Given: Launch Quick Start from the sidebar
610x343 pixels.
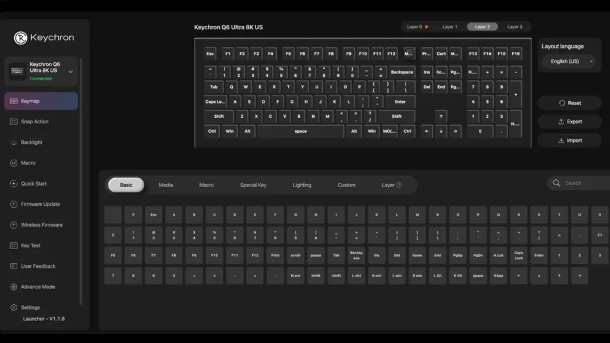Looking at the screenshot, I should 36,183.
